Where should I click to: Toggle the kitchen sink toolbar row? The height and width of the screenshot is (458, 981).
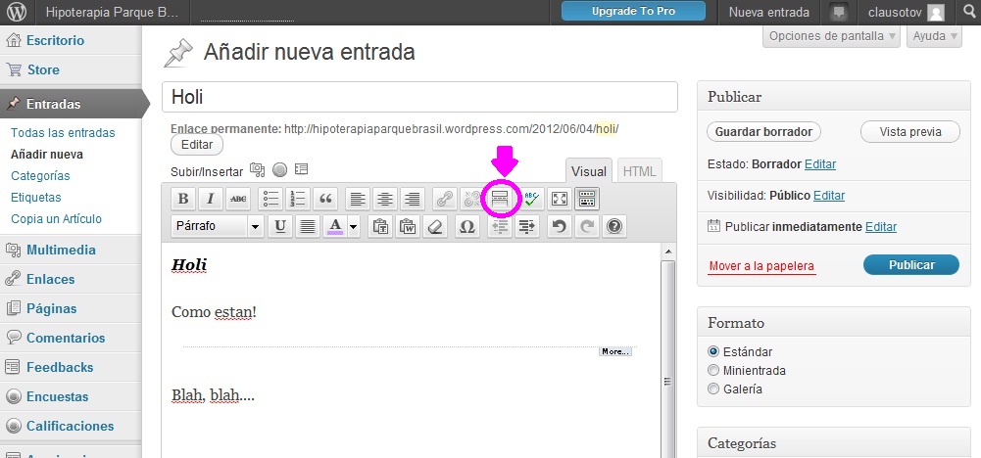click(587, 199)
